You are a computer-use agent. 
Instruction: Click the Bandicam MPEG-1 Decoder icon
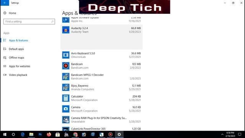click(x=66, y=77)
